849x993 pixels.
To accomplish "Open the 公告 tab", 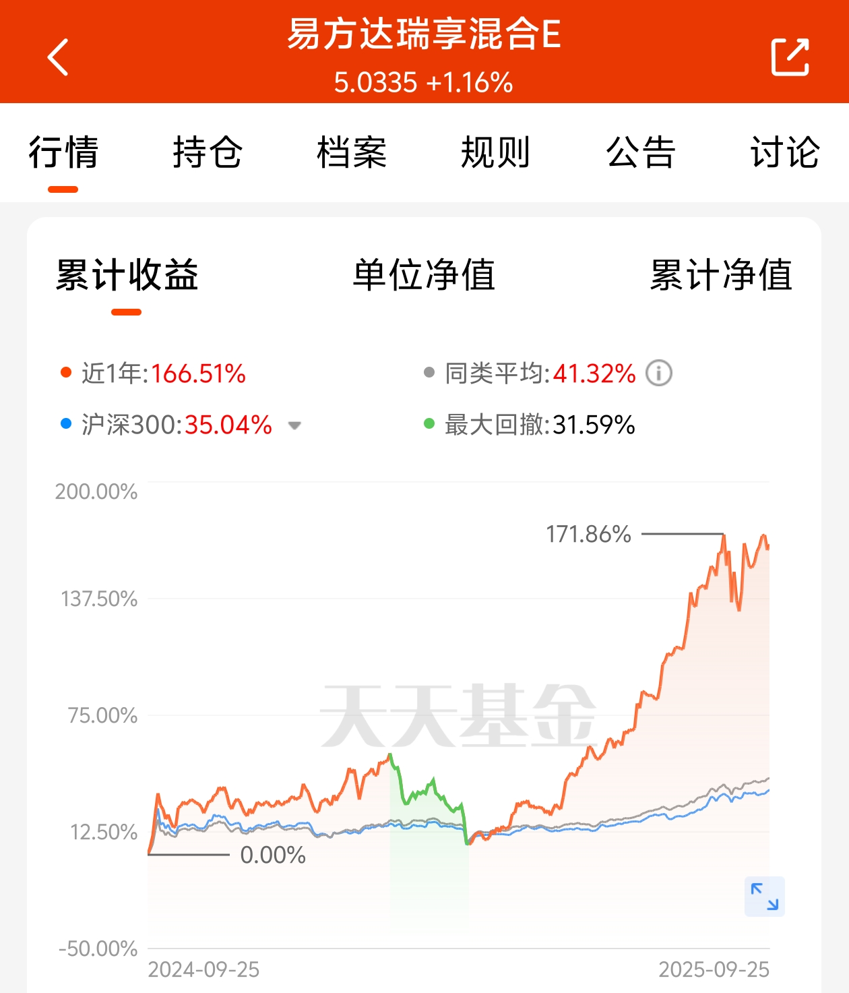I will click(x=641, y=152).
